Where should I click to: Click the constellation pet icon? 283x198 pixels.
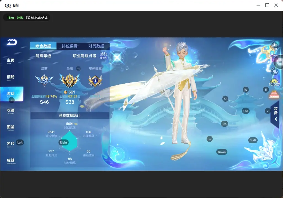coord(274,71)
